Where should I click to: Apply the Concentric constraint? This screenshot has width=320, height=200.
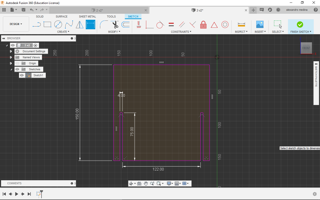pyautogui.click(x=225, y=24)
